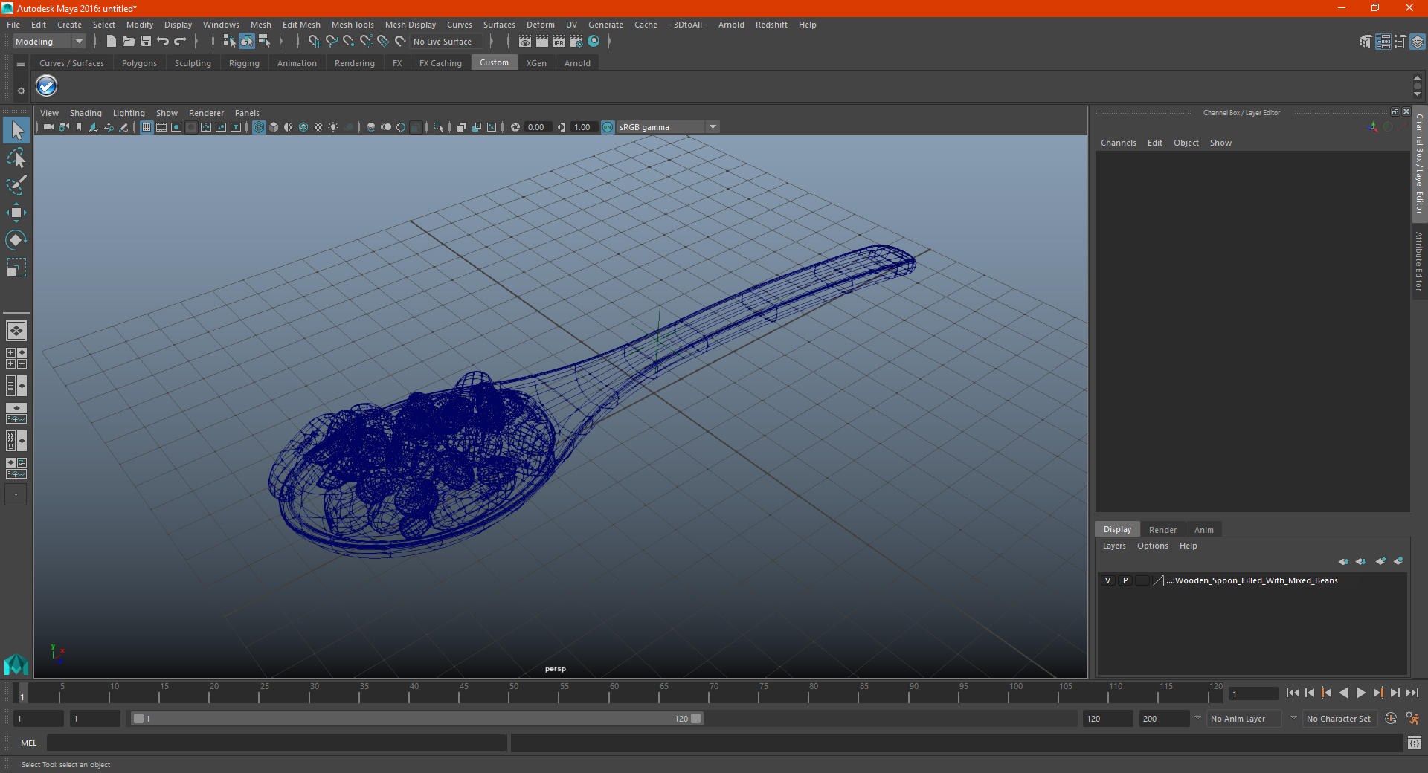The image size is (1428, 773).
Task: Redo the last action
Action: tap(180, 42)
